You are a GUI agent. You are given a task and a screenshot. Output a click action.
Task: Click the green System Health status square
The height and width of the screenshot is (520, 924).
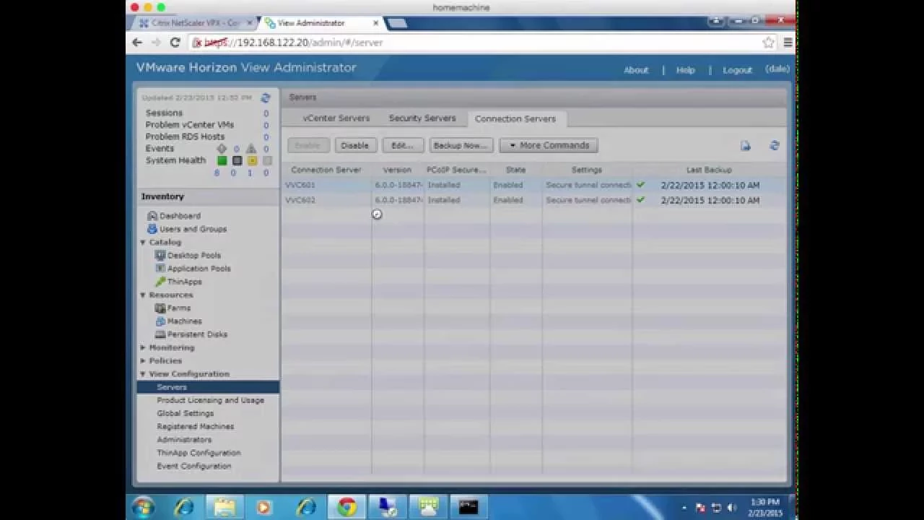tap(222, 160)
